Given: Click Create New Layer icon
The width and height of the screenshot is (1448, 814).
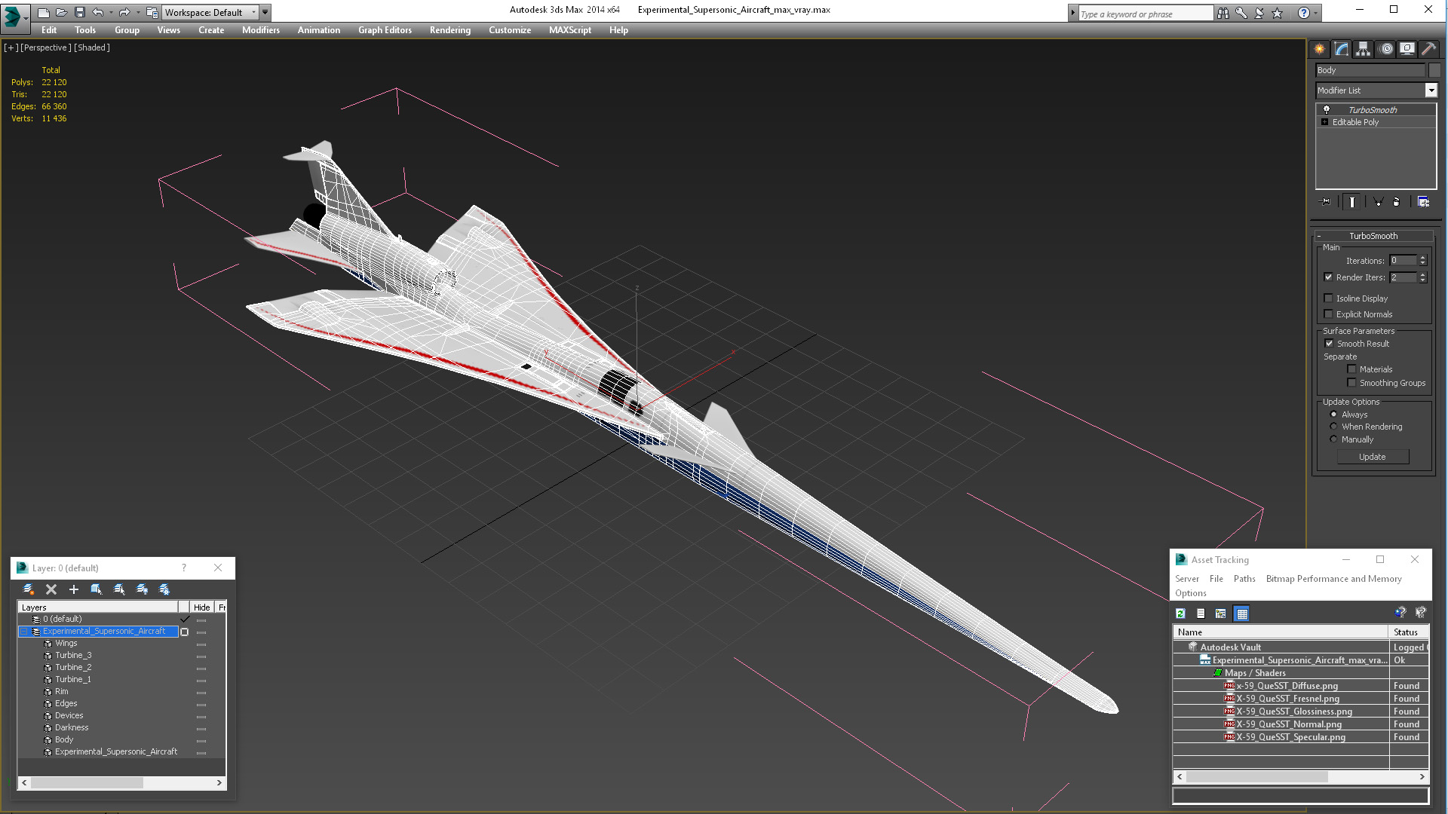Looking at the screenshot, I should click(x=29, y=589).
